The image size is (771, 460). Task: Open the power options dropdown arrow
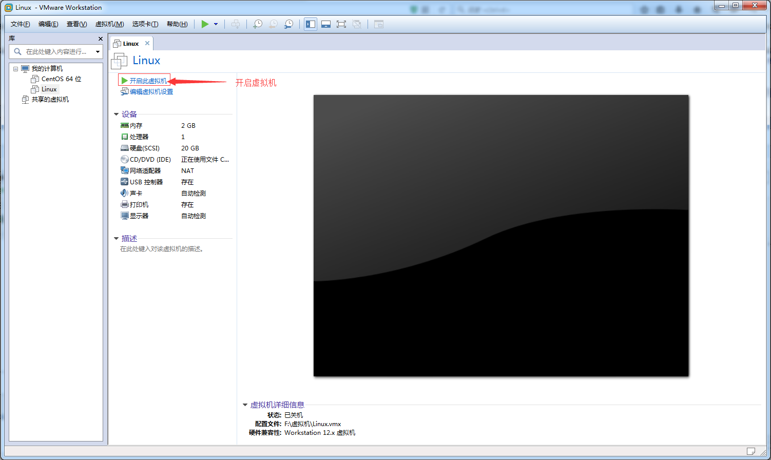(x=216, y=24)
